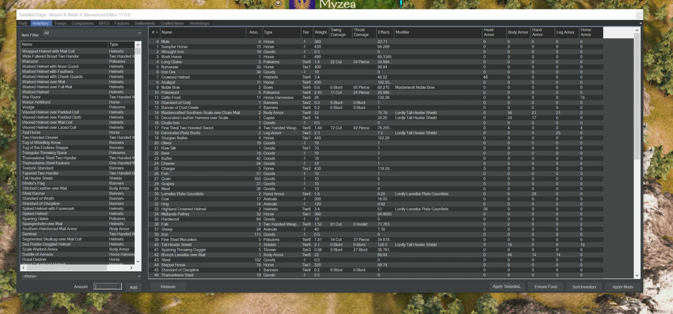This screenshot has height=314, width=673.
Task: Sort item list by Type header
Action: 121,44
